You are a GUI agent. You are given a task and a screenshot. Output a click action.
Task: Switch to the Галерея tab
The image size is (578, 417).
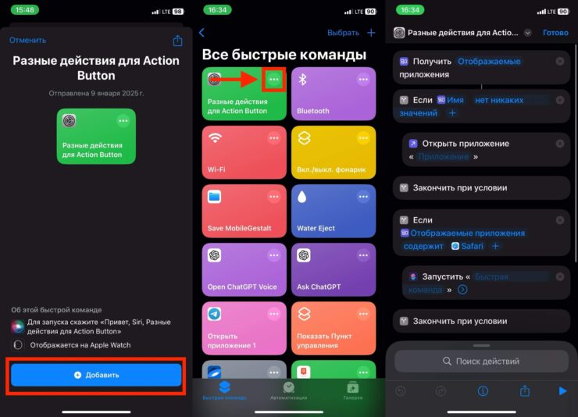[x=352, y=390]
